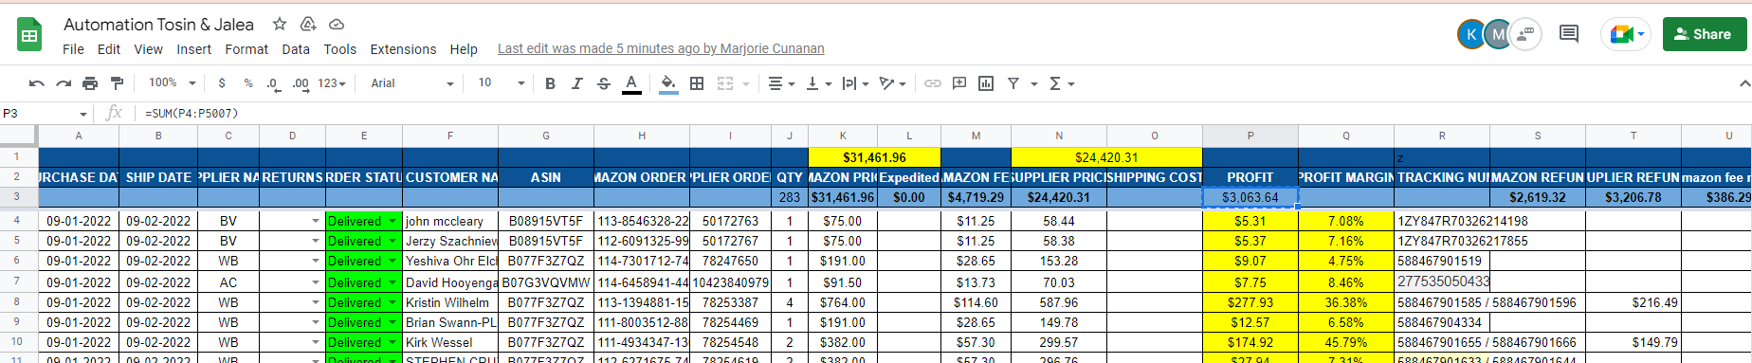Open the File menu

pyautogui.click(x=73, y=49)
